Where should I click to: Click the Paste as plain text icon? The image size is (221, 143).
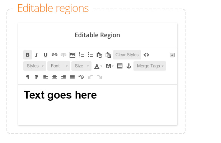point(99,55)
